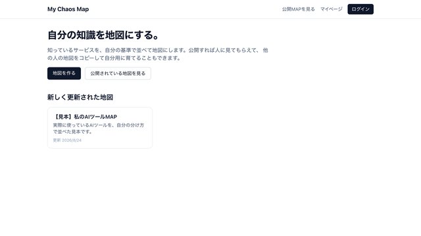Open 公開MAPを見る in the header
This screenshot has height=236, width=421.
coord(298,9)
